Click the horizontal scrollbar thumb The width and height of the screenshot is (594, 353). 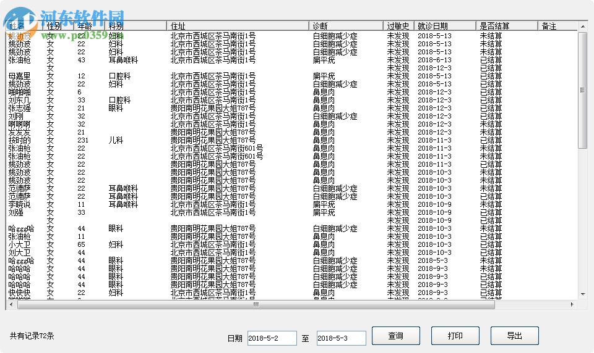tap(256, 304)
